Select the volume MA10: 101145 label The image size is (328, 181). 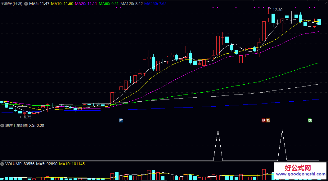(72, 164)
